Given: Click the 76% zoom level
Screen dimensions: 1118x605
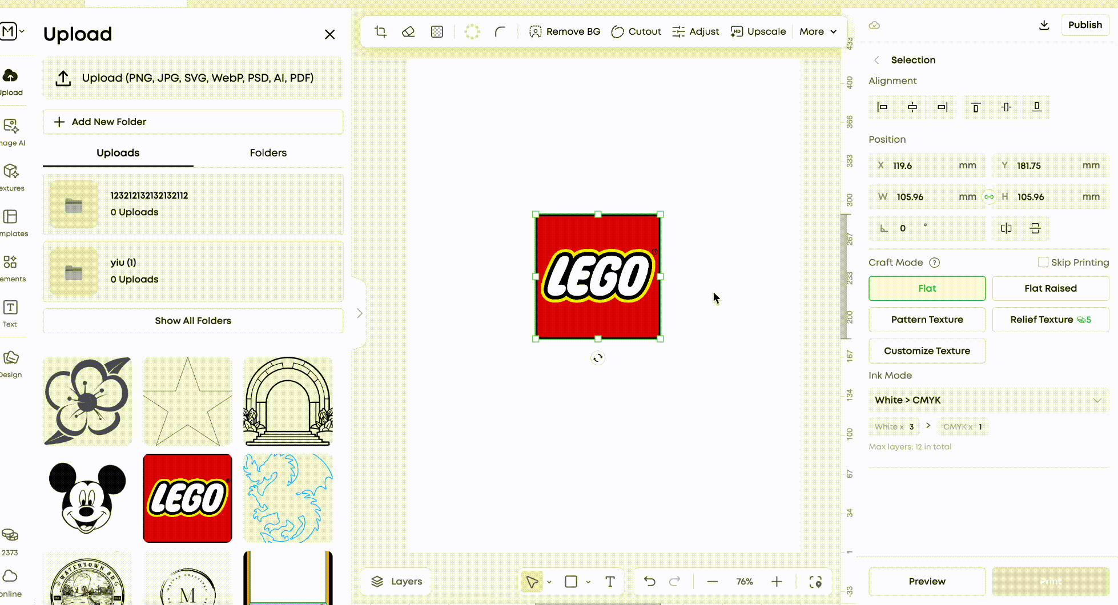Looking at the screenshot, I should (745, 582).
